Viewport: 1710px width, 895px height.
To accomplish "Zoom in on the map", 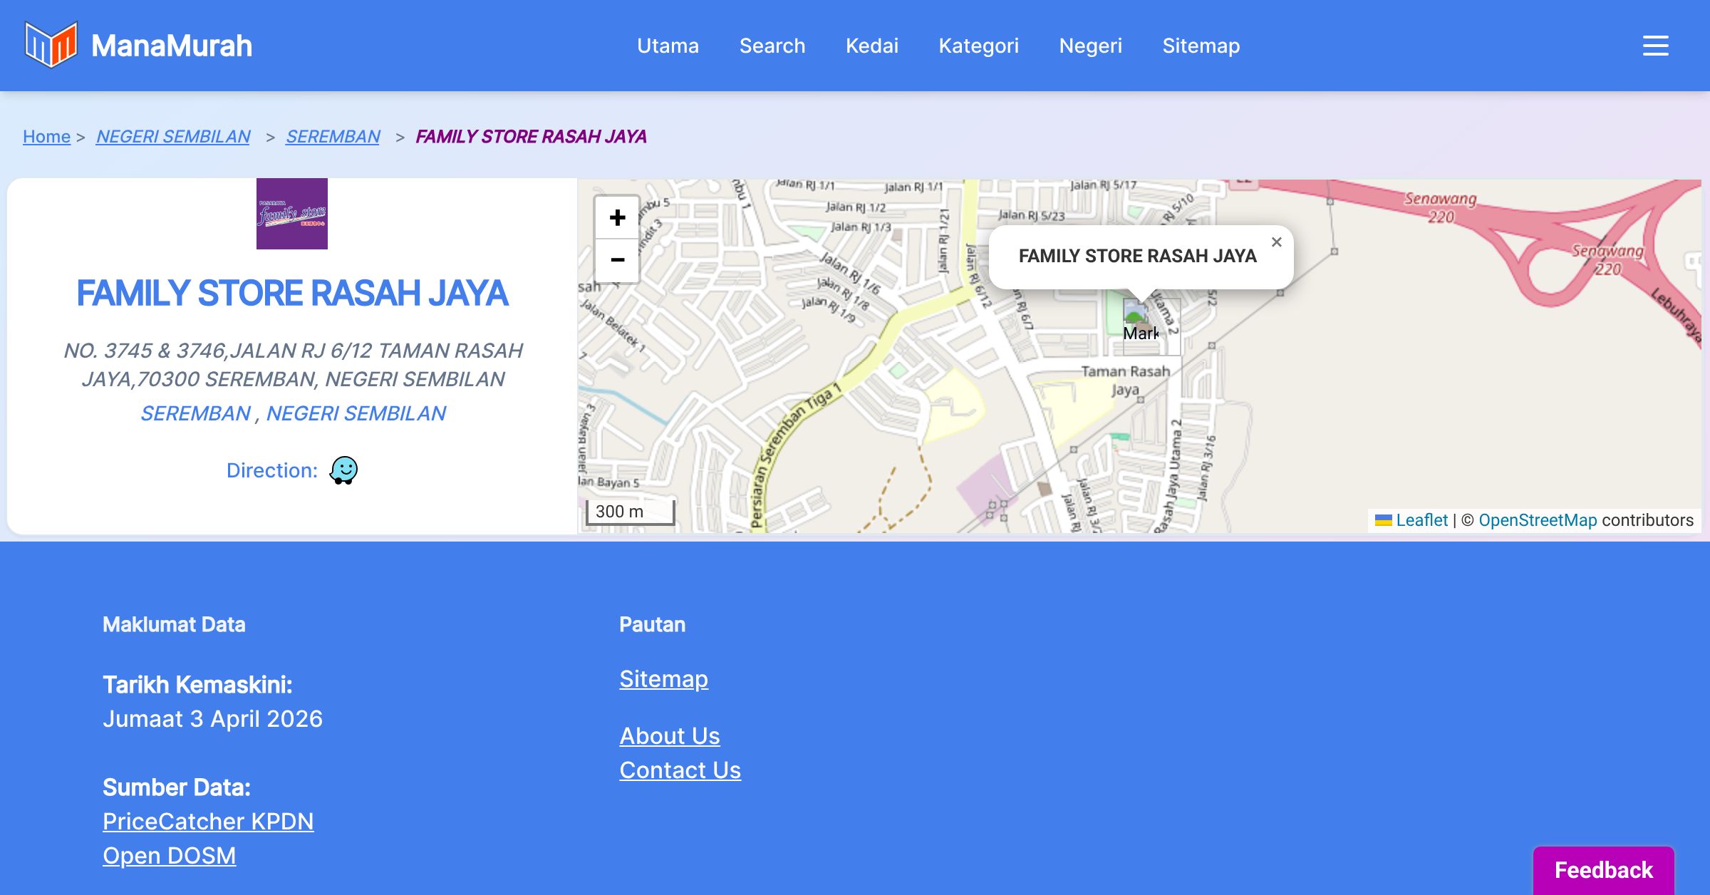I will click(617, 217).
